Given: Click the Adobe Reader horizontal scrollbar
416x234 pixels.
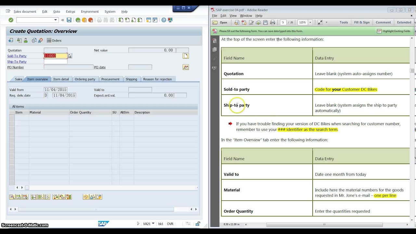Looking at the screenshot, I should click(324, 225).
